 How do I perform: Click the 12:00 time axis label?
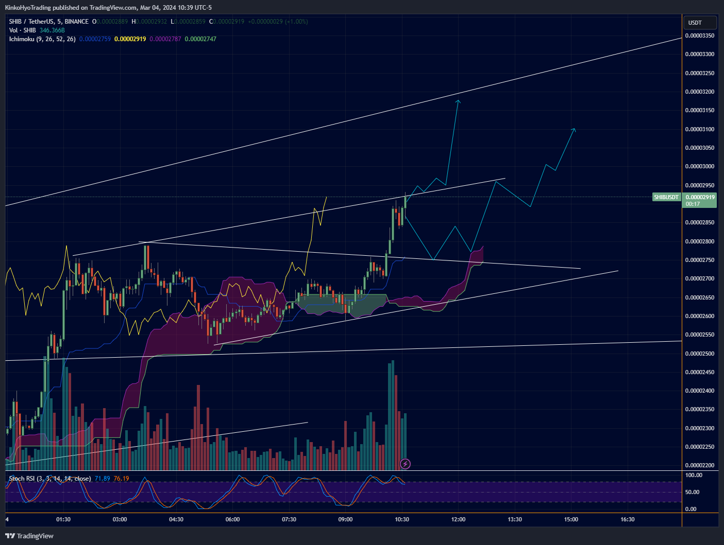coord(458,519)
